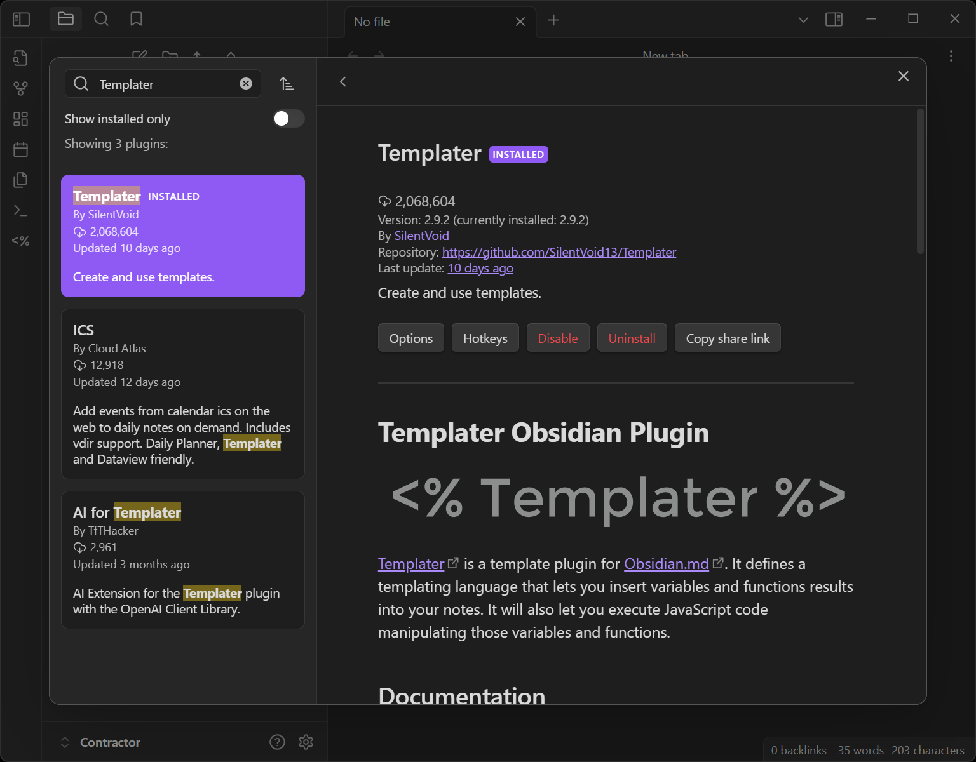Click the templates copy icon in ribbon
This screenshot has width=976, height=762.
pos(20,180)
